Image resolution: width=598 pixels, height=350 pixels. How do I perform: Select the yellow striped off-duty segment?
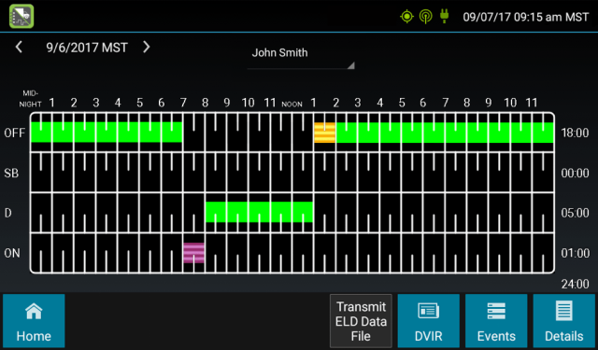[x=324, y=133]
